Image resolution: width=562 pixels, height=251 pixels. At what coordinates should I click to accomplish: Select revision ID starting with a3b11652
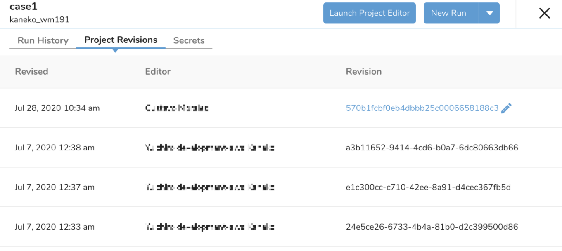click(432, 148)
